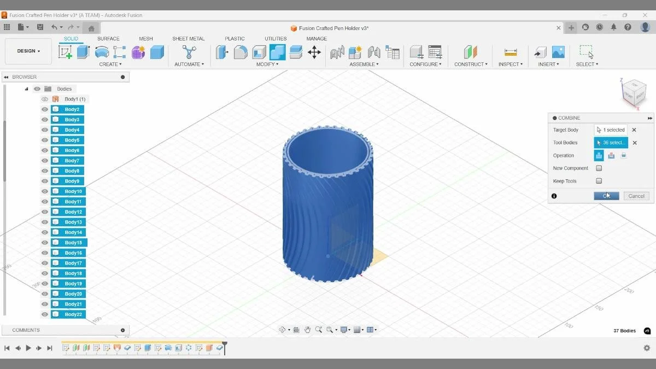Select the Fillet tool in Modify panel
This screenshot has height=369, width=656.
(x=241, y=53)
